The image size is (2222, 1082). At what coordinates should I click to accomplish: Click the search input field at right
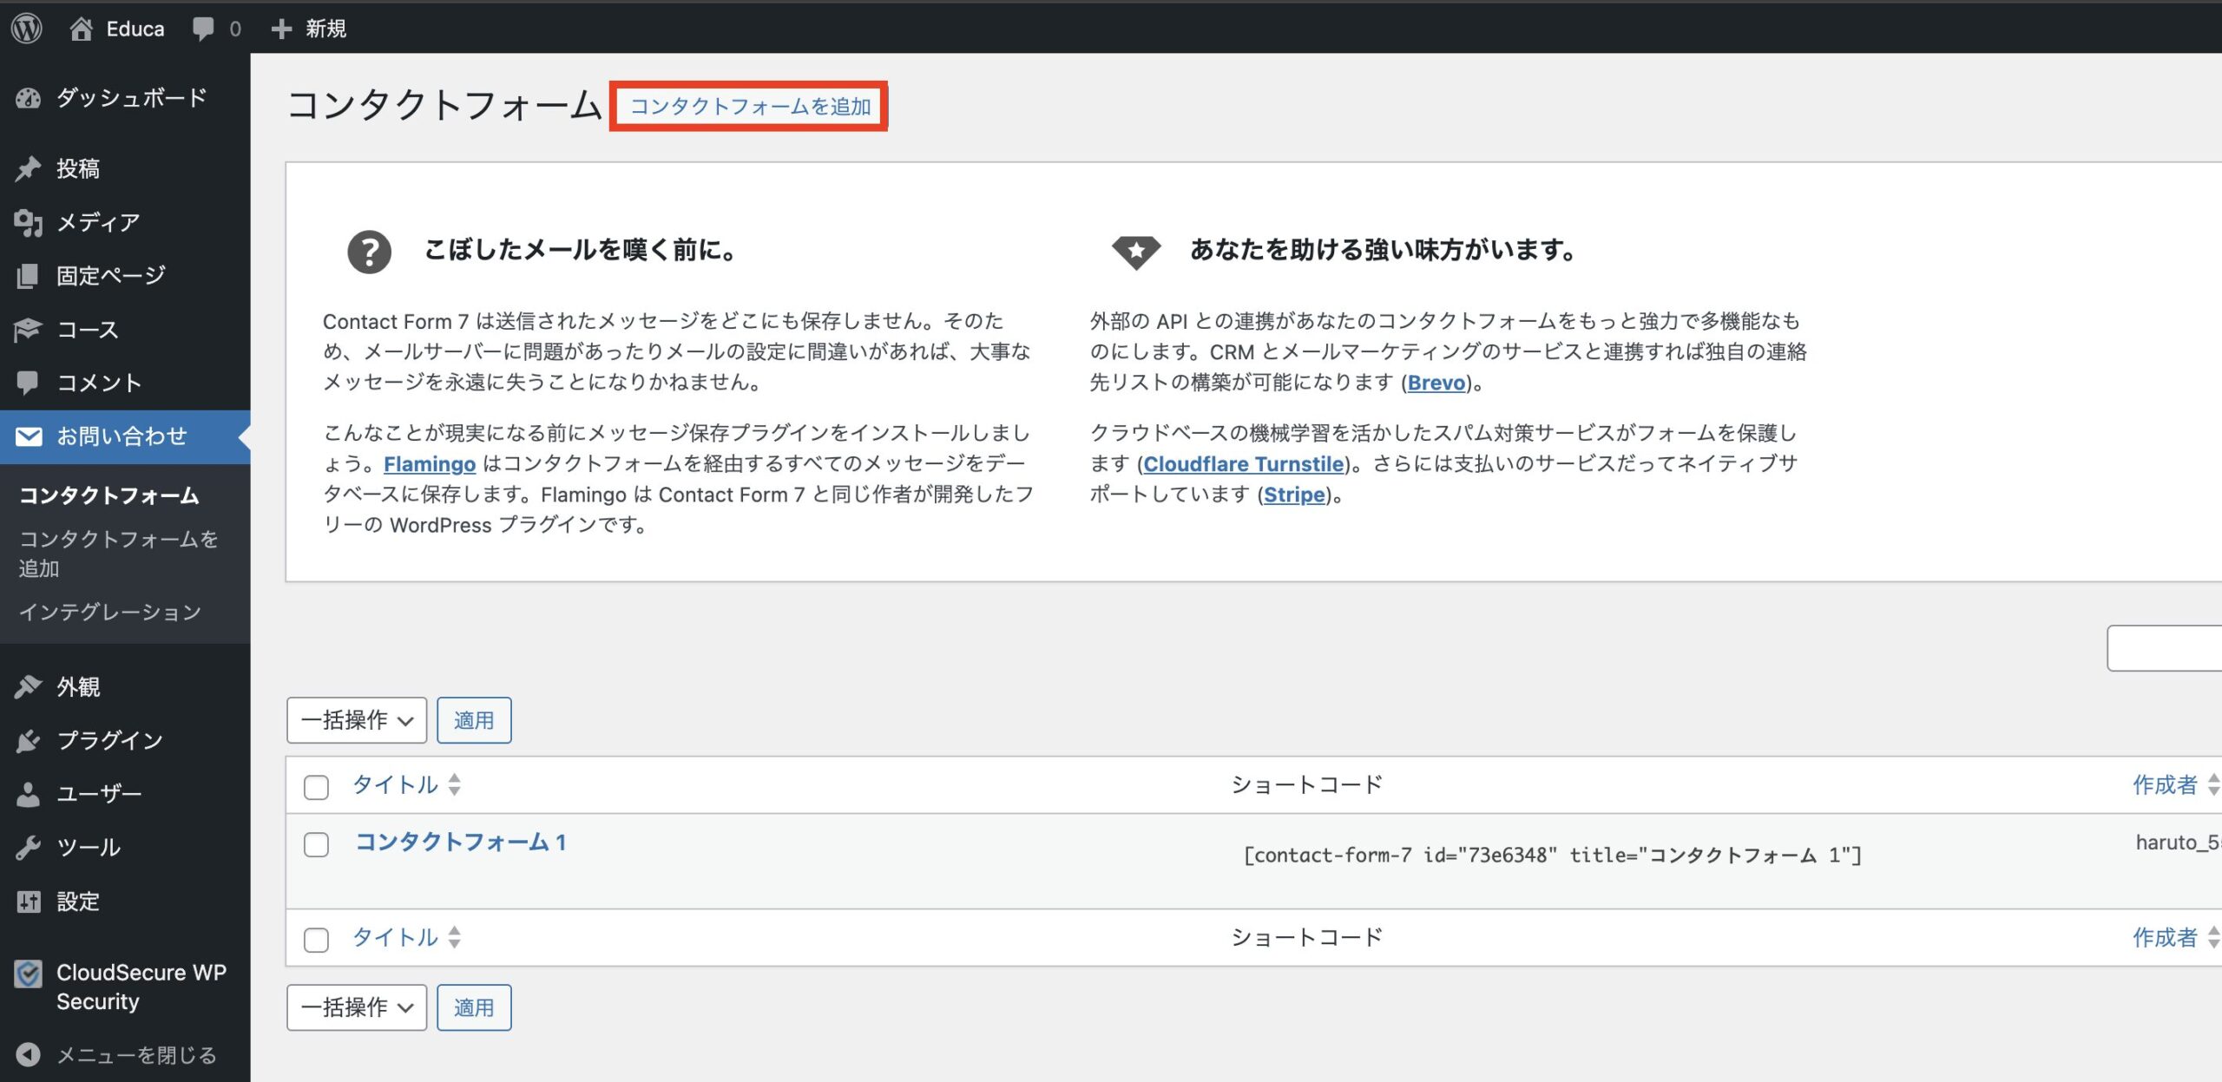pyautogui.click(x=2165, y=647)
